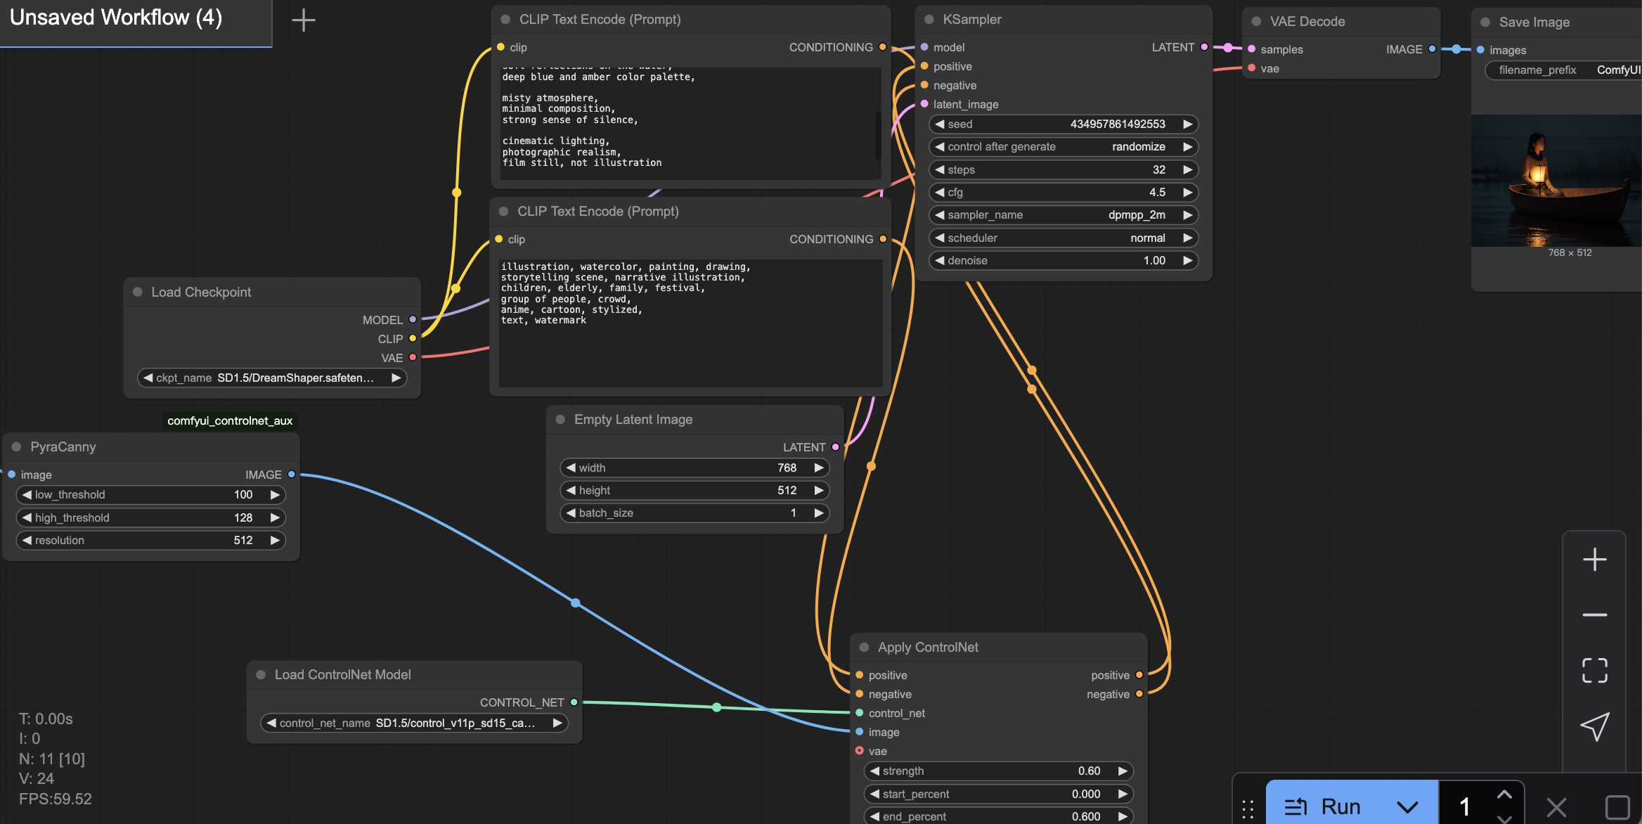
Task: Click the fit view frame icon
Action: pyautogui.click(x=1594, y=670)
